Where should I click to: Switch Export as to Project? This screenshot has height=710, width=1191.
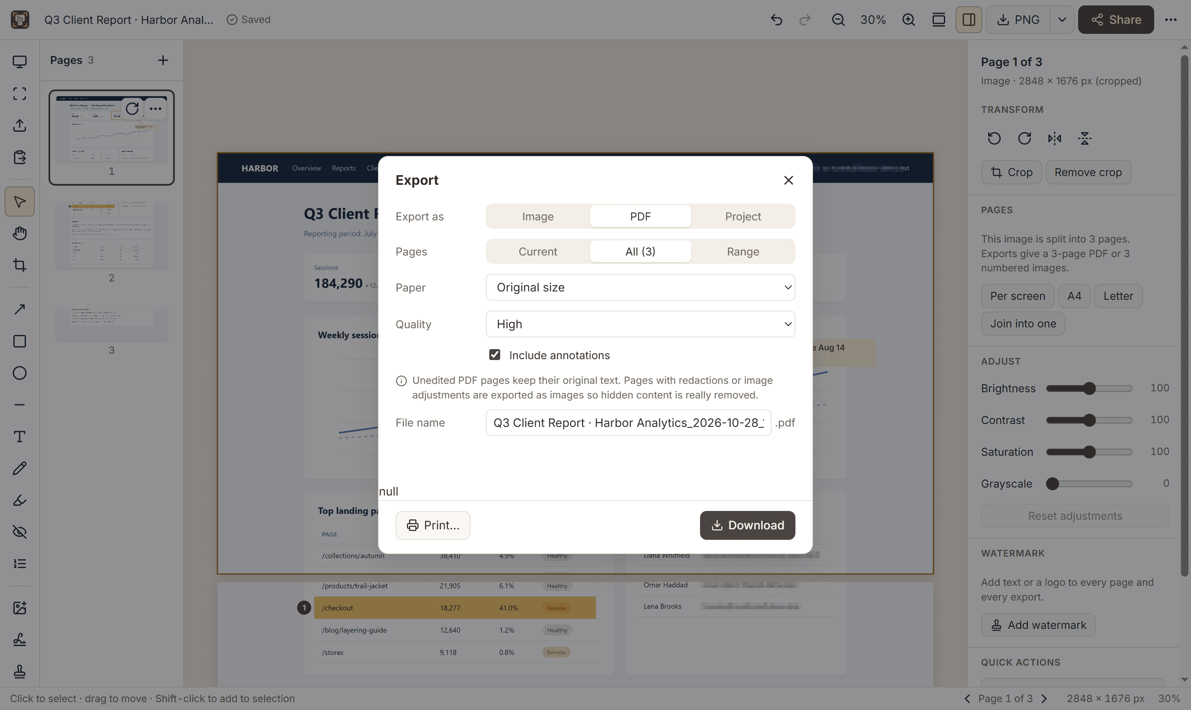pos(743,217)
